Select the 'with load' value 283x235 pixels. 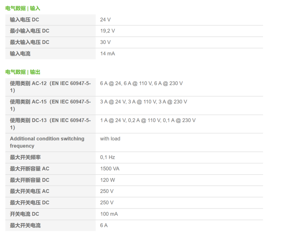click(110, 139)
